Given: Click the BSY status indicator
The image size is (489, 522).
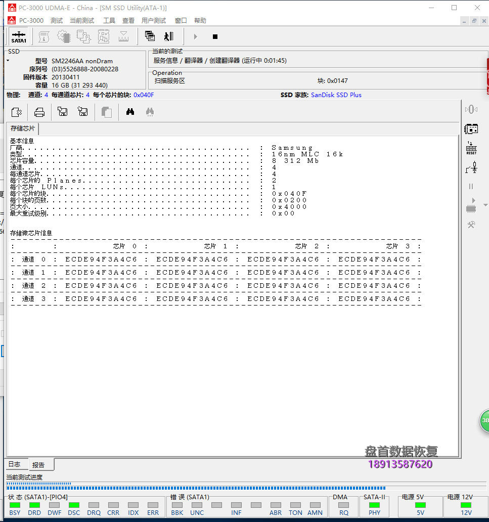Looking at the screenshot, I should (x=15, y=505).
